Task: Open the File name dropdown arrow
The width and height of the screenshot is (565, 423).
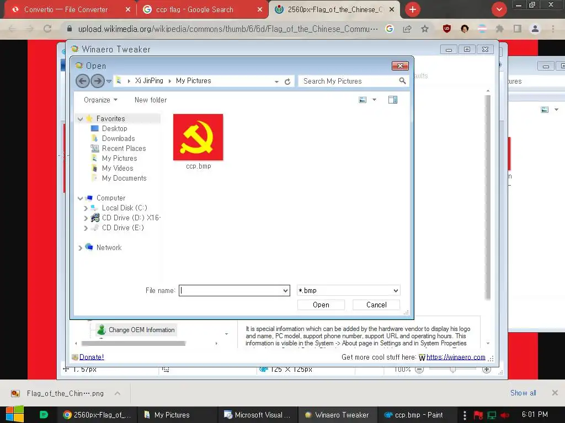Action: pyautogui.click(x=285, y=291)
